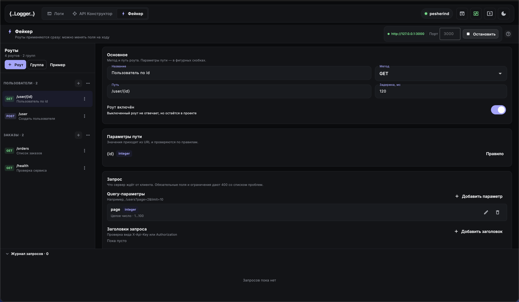This screenshot has height=302, width=519.
Task: Add a route to the Пользователи group
Action: click(x=78, y=83)
